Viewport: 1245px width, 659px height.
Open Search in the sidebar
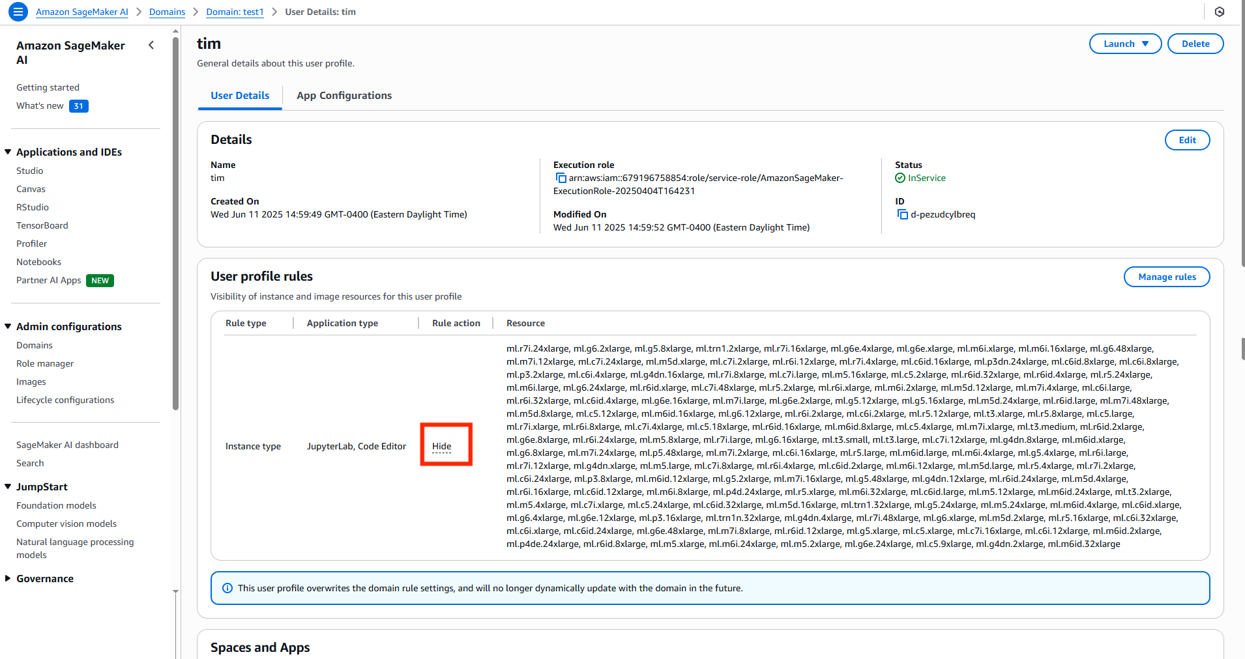[30, 463]
